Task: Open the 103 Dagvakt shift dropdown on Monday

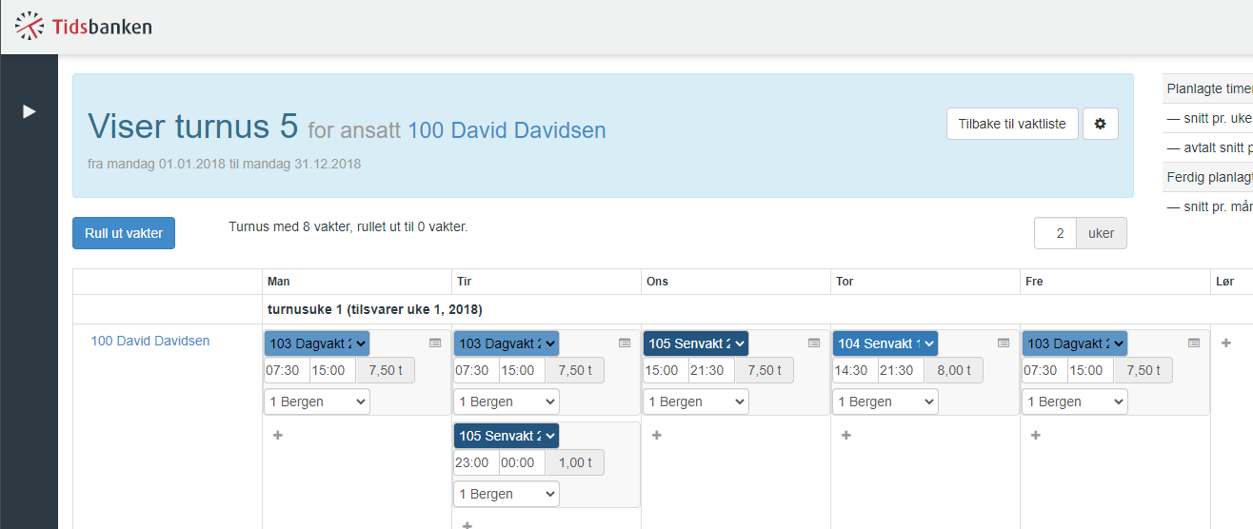Action: [x=317, y=343]
